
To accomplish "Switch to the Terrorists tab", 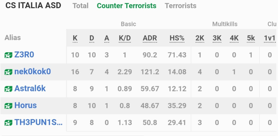I will [180, 6].
